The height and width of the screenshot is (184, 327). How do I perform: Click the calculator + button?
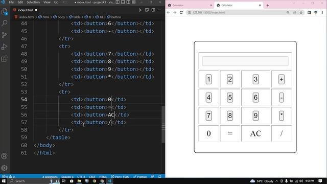282,79
